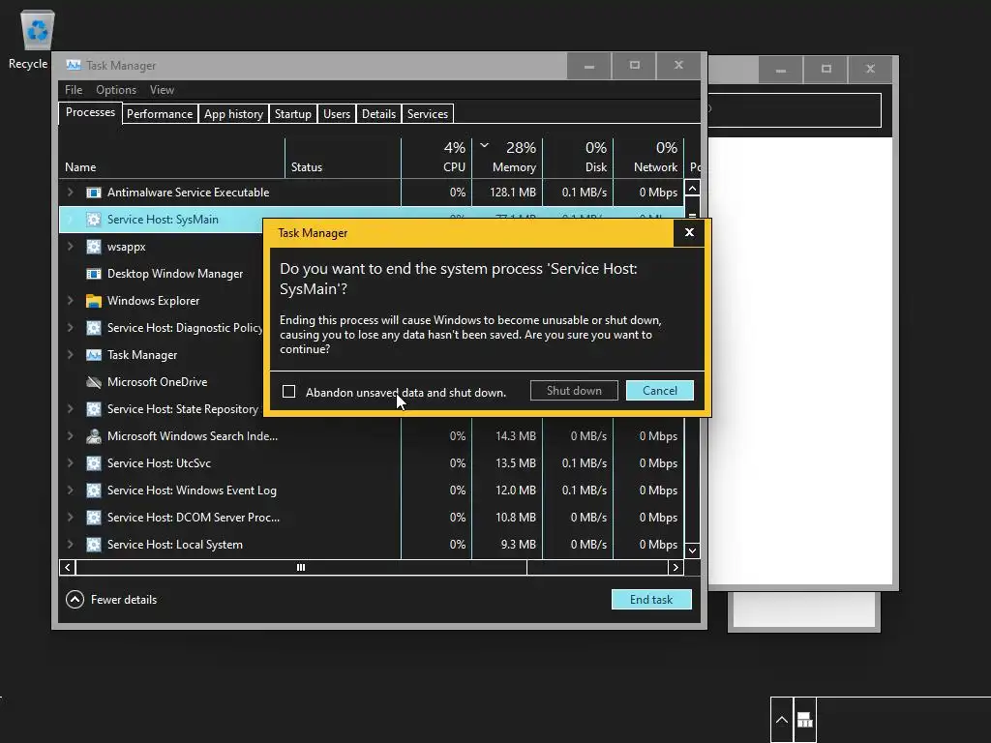Sort processes by the Memory column header

pyautogui.click(x=507, y=158)
